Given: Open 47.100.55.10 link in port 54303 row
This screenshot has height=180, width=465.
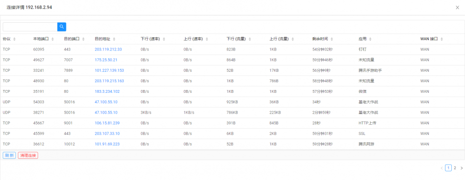Looking at the screenshot, I should (106, 102).
